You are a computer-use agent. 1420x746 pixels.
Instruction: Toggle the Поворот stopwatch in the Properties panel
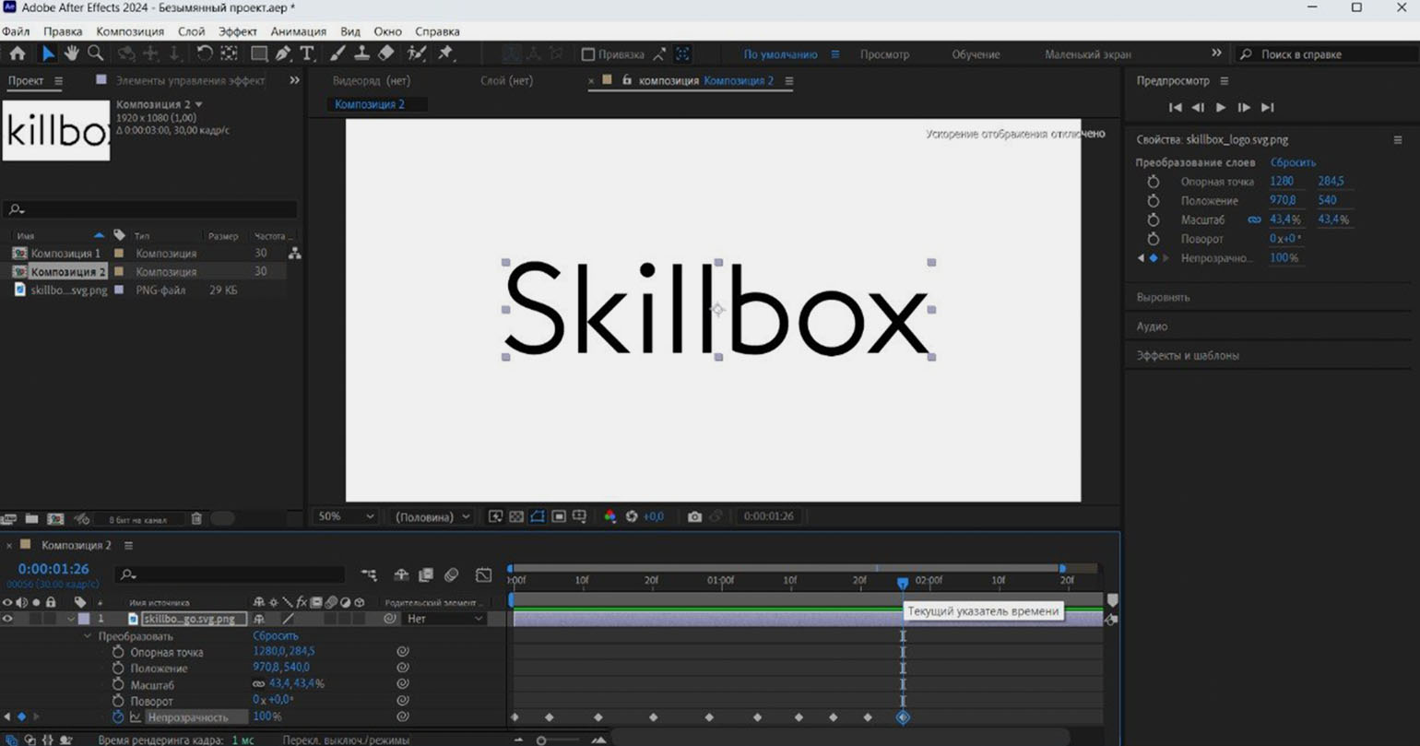click(1153, 239)
